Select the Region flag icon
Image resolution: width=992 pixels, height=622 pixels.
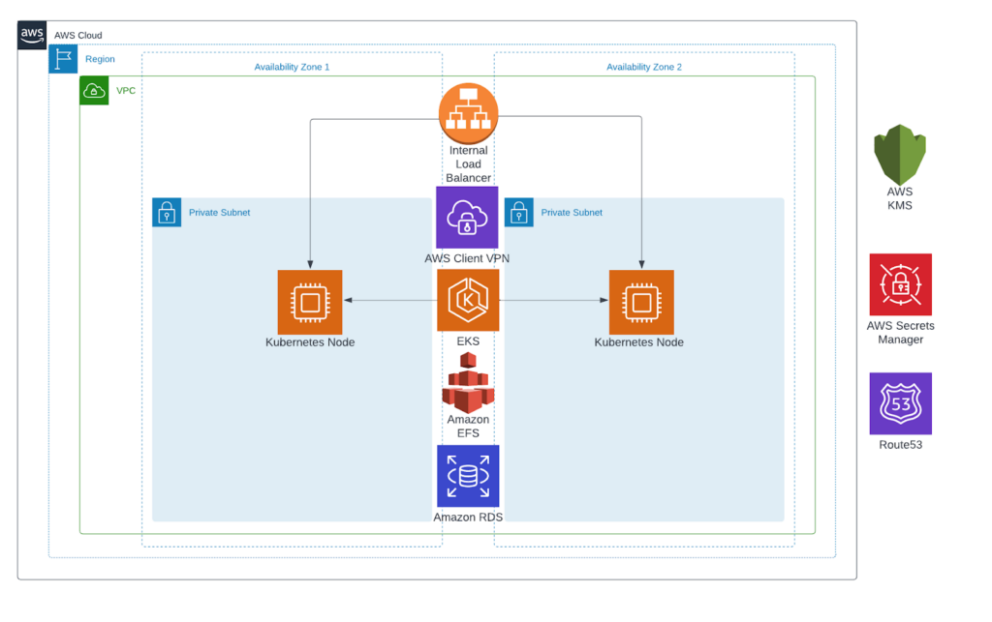(x=63, y=59)
